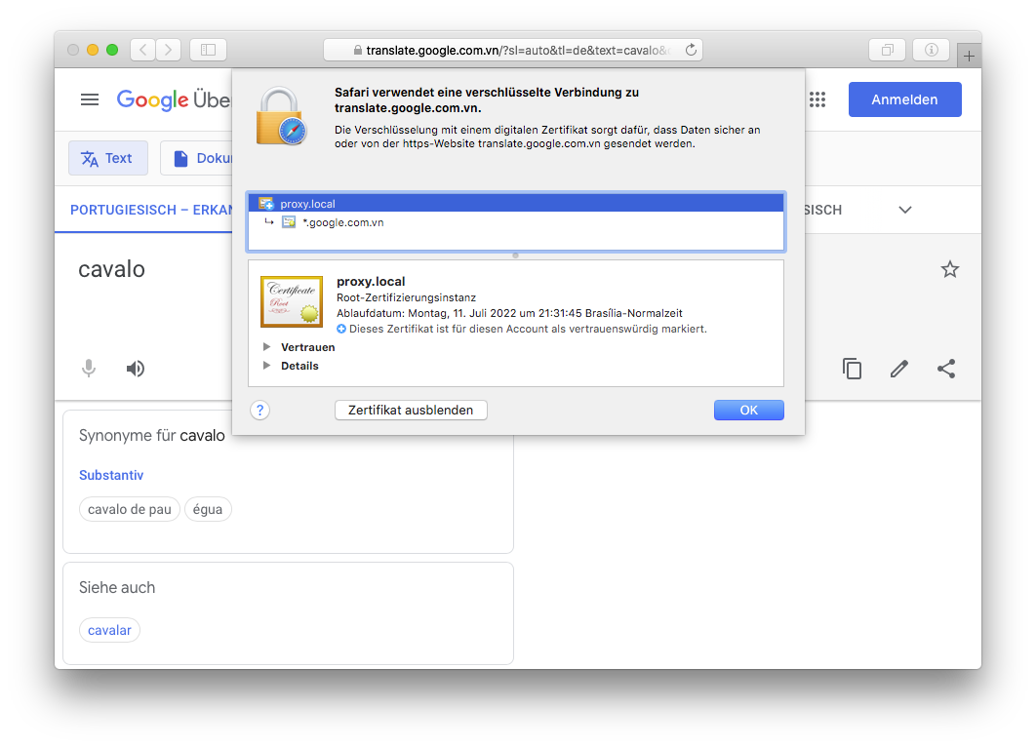
Task: Switch to Text translation tab
Action: (x=107, y=158)
